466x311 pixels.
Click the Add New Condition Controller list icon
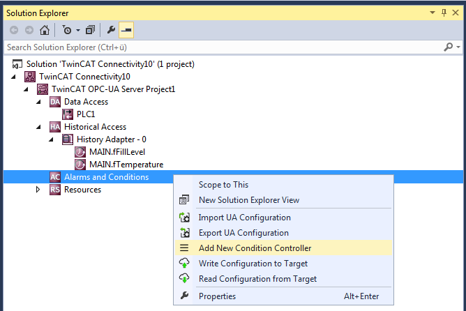click(x=184, y=248)
